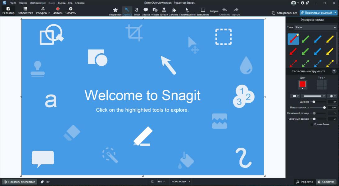
Task: Select the Stamp (Штамп) tool
Action: click(x=164, y=11)
